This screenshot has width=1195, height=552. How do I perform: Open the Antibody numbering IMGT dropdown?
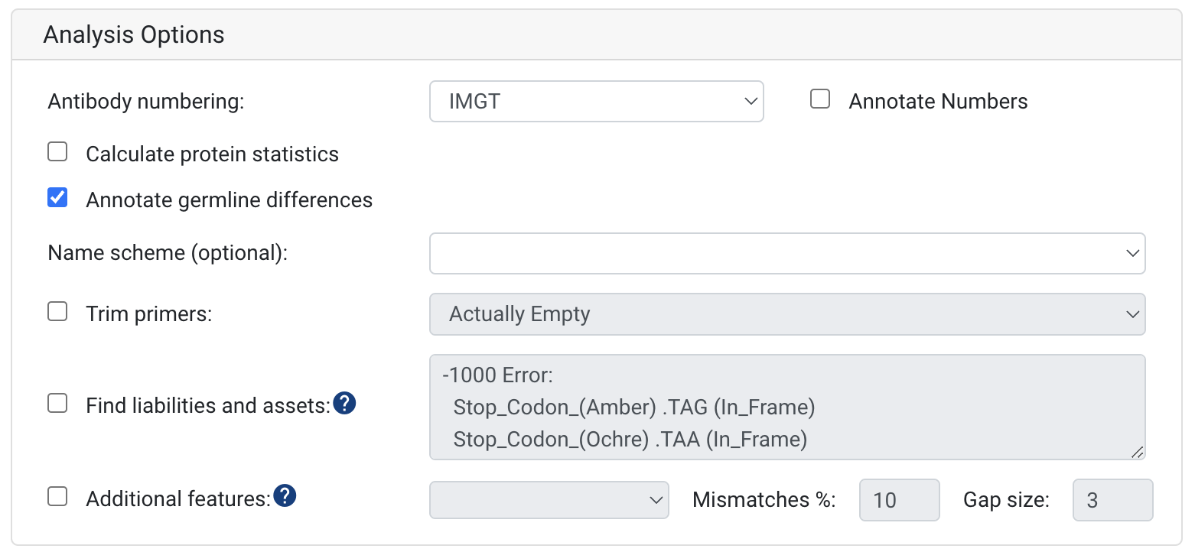coord(597,101)
